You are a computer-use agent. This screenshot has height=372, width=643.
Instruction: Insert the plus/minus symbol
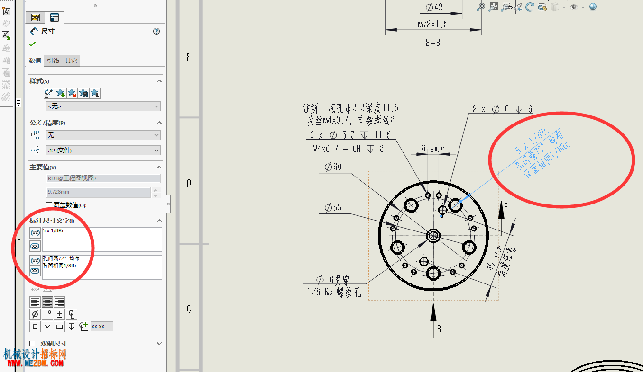(59, 314)
